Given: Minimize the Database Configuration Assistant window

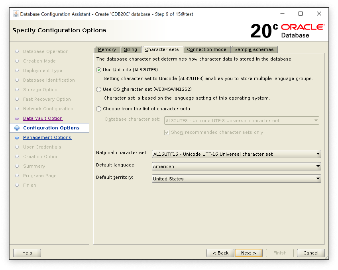Looking at the screenshot, I should [282, 14].
